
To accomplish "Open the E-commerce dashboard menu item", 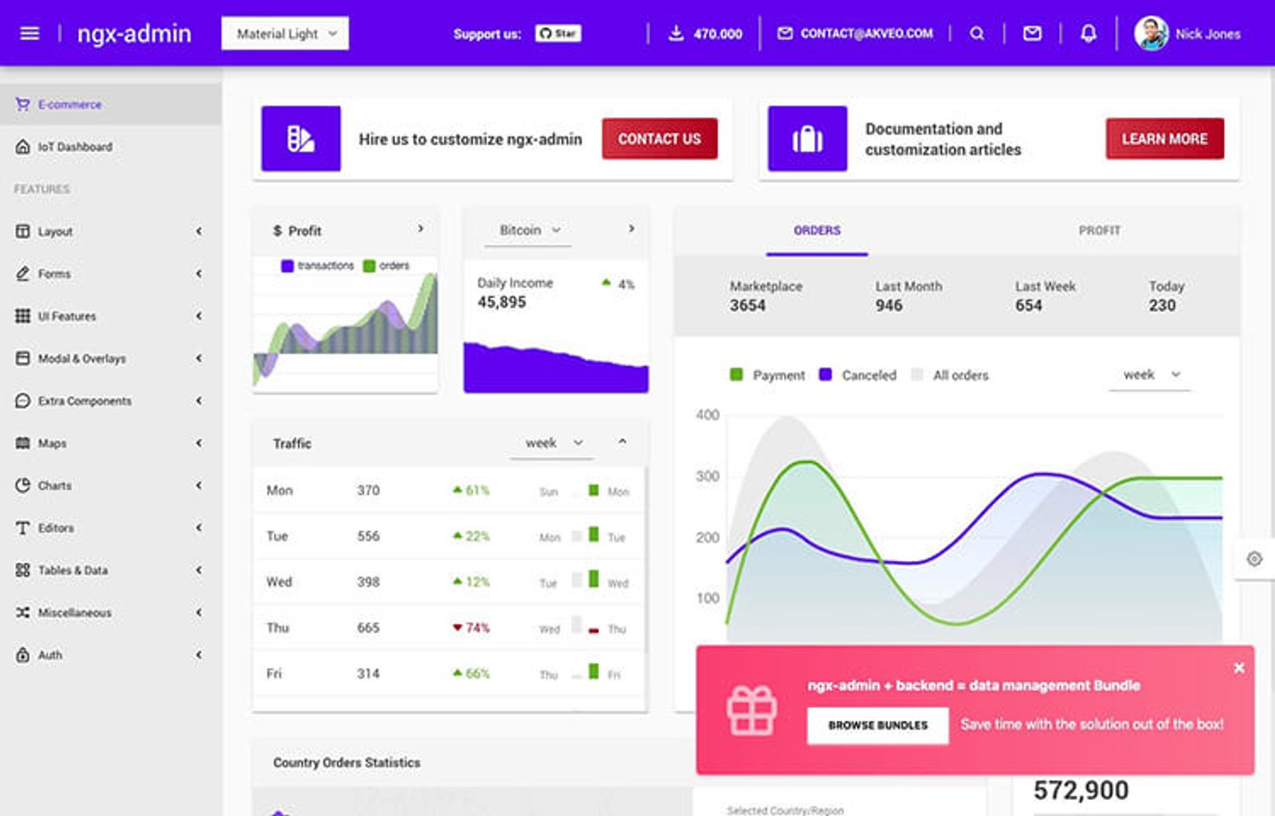I will pyautogui.click(x=111, y=104).
